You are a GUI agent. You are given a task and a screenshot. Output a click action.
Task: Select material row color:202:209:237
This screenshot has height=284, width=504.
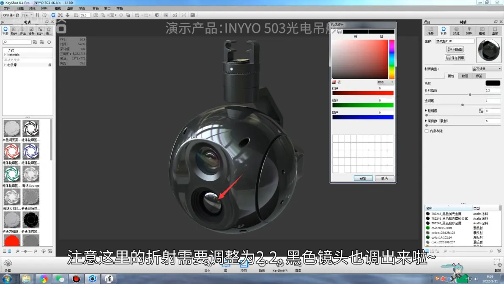[442, 242]
